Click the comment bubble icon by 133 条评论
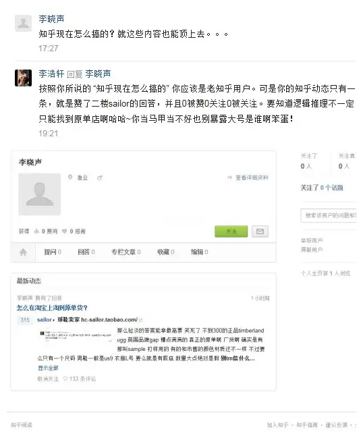 [65, 379]
